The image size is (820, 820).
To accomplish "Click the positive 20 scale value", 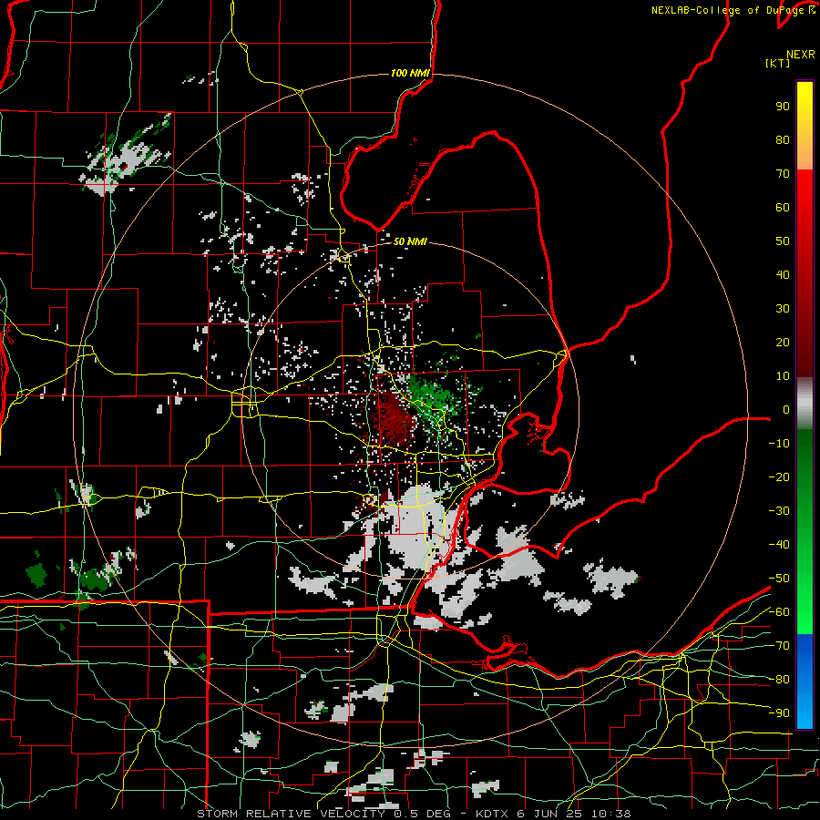I will pos(783,342).
